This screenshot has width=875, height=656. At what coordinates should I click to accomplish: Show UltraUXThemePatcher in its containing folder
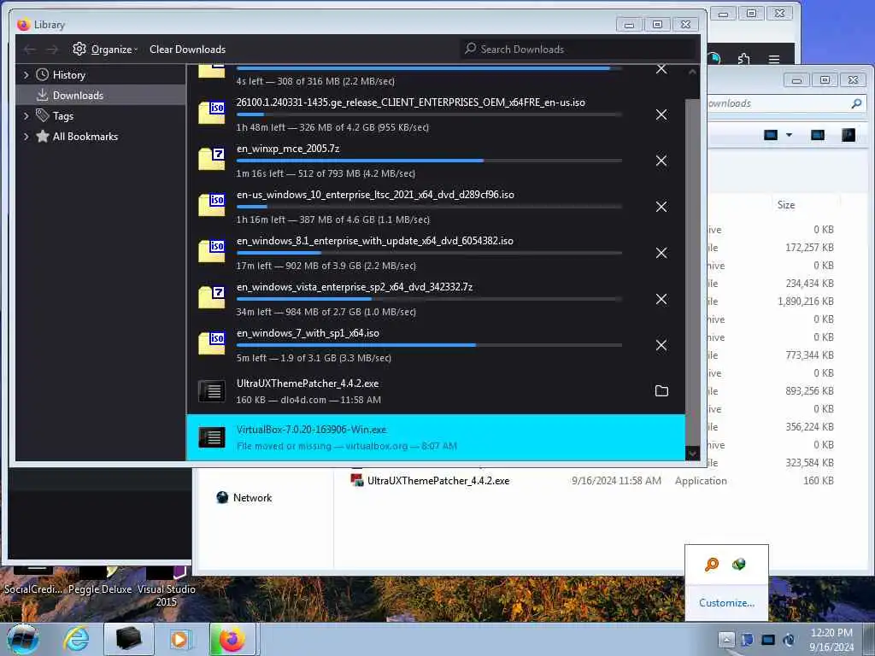click(661, 391)
